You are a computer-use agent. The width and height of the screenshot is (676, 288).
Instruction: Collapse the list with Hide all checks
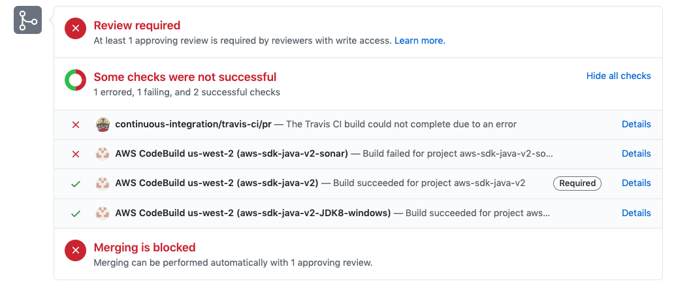[619, 76]
